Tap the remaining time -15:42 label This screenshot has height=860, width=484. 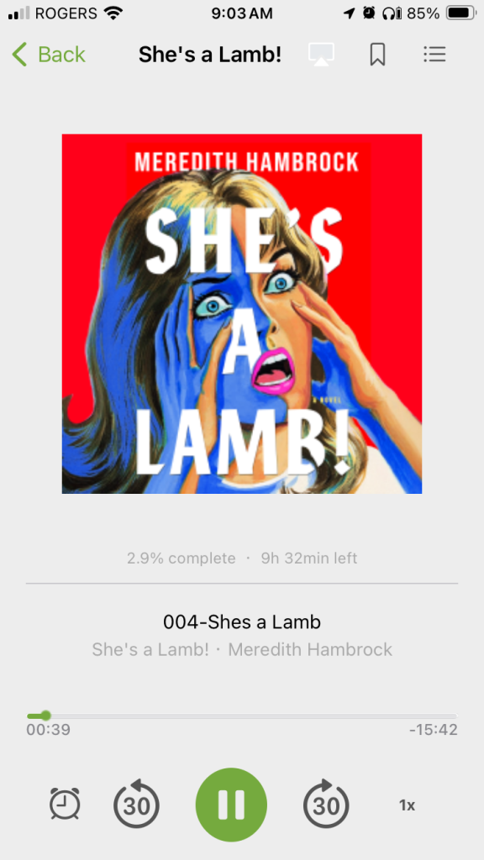433,730
